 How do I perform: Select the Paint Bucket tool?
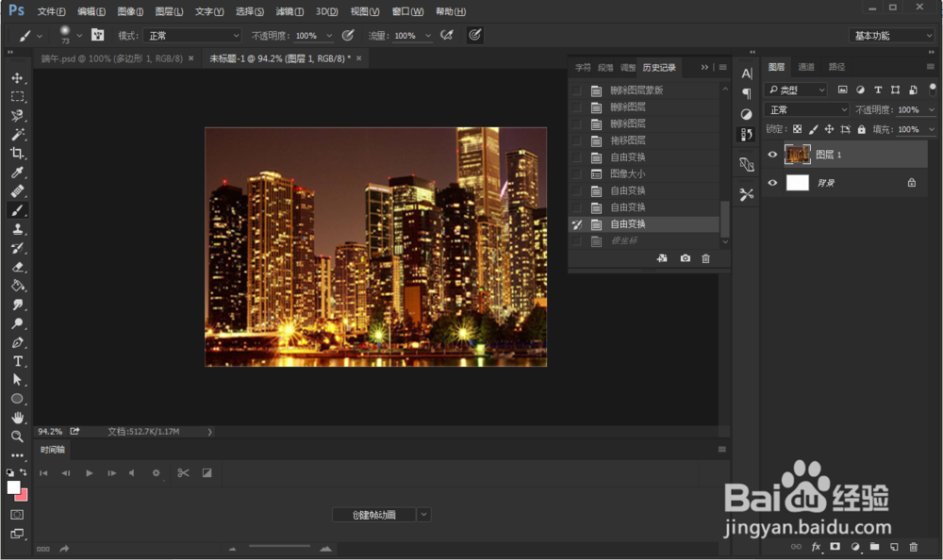17,286
